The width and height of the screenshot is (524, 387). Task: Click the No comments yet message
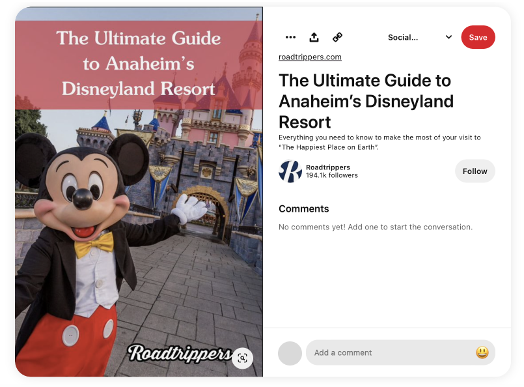(x=376, y=227)
